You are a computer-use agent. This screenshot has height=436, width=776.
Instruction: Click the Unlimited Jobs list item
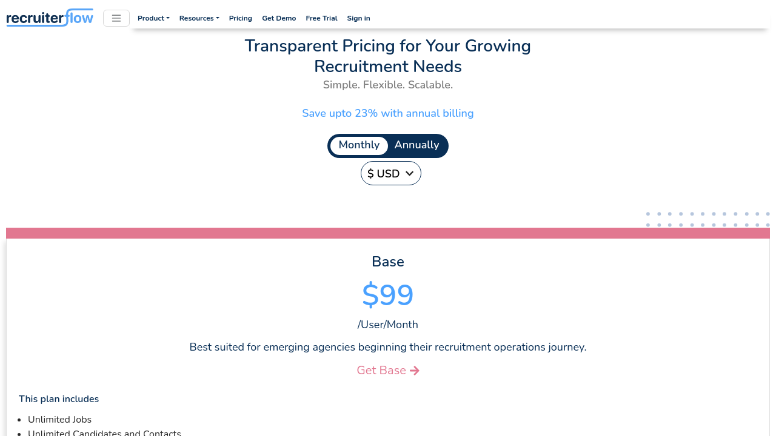tap(59, 420)
